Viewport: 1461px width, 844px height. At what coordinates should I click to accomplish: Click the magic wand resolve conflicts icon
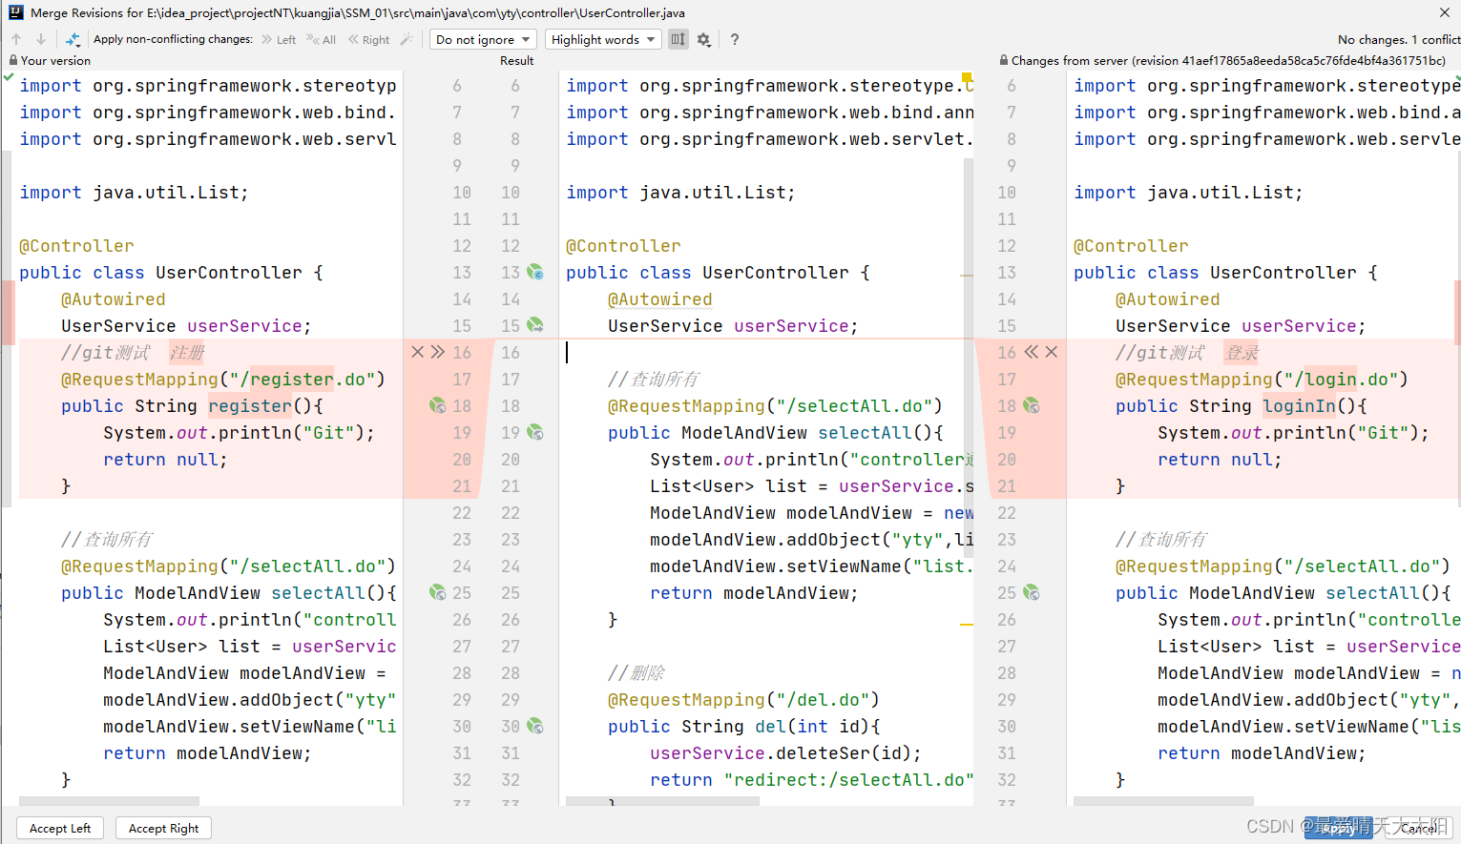(x=407, y=39)
